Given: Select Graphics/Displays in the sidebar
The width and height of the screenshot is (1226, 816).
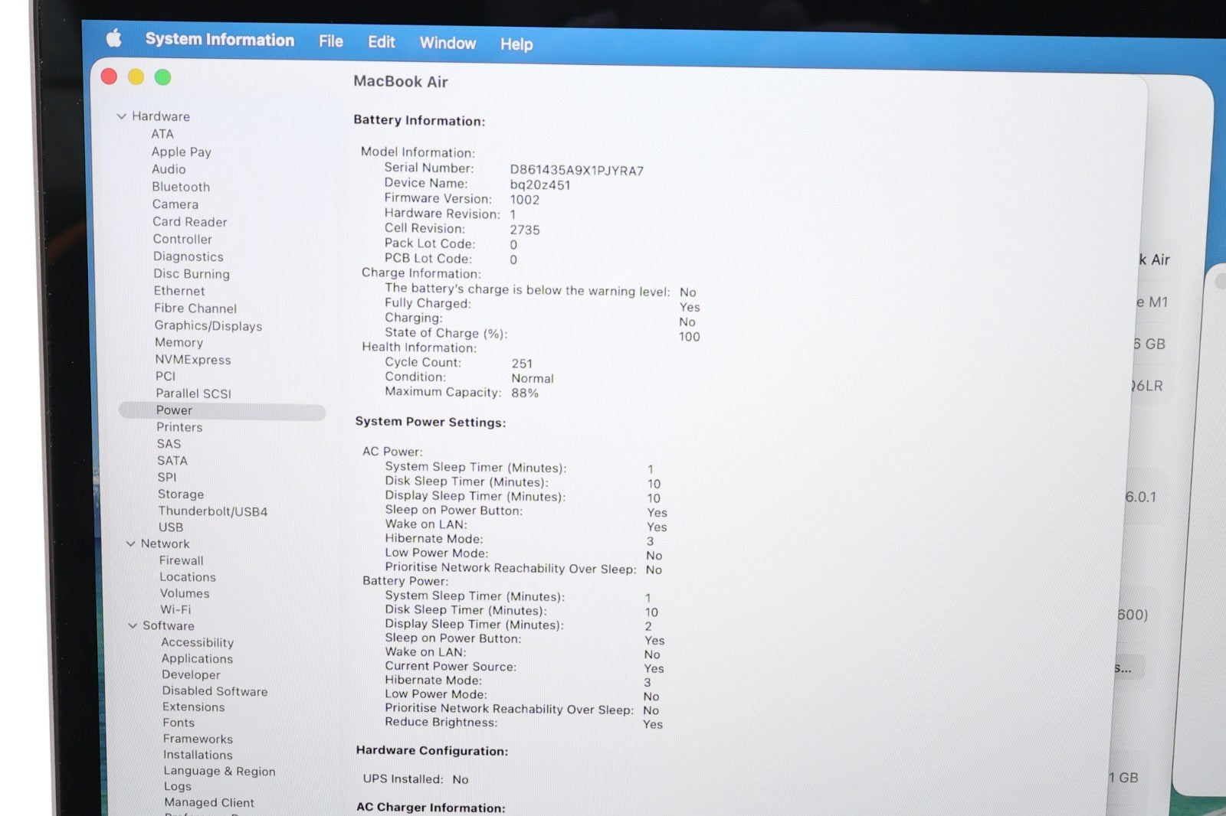Looking at the screenshot, I should click(208, 326).
